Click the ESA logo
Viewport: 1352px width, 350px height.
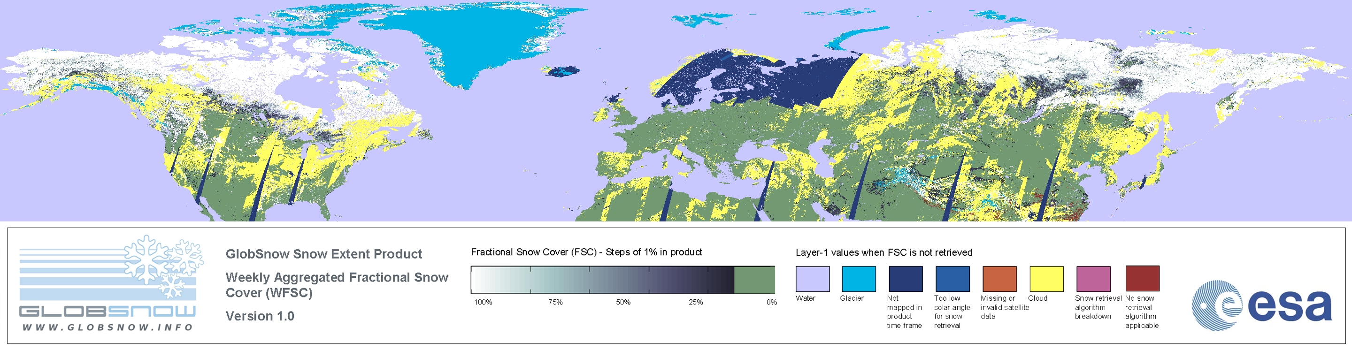1262,305
